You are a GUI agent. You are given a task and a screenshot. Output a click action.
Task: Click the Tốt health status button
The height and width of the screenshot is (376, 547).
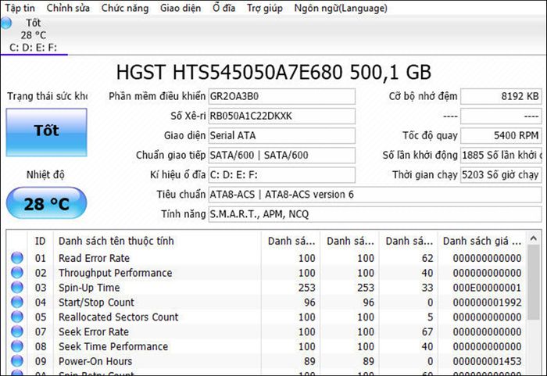point(46,131)
